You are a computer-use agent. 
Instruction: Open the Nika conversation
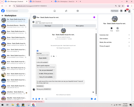pyautogui.click(x=14, y=56)
